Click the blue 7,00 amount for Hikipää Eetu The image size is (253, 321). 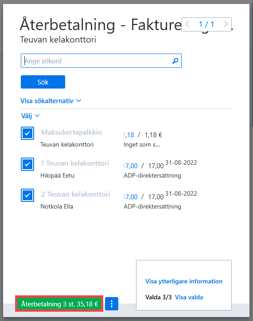pos(131,166)
